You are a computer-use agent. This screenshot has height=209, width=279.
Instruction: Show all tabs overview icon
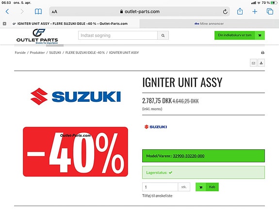pos(270,12)
